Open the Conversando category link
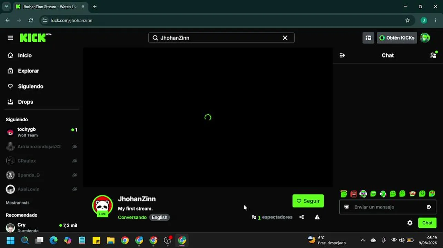The height and width of the screenshot is (248, 443). 132,217
